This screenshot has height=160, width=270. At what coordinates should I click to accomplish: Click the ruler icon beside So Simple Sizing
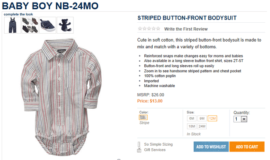139,144
